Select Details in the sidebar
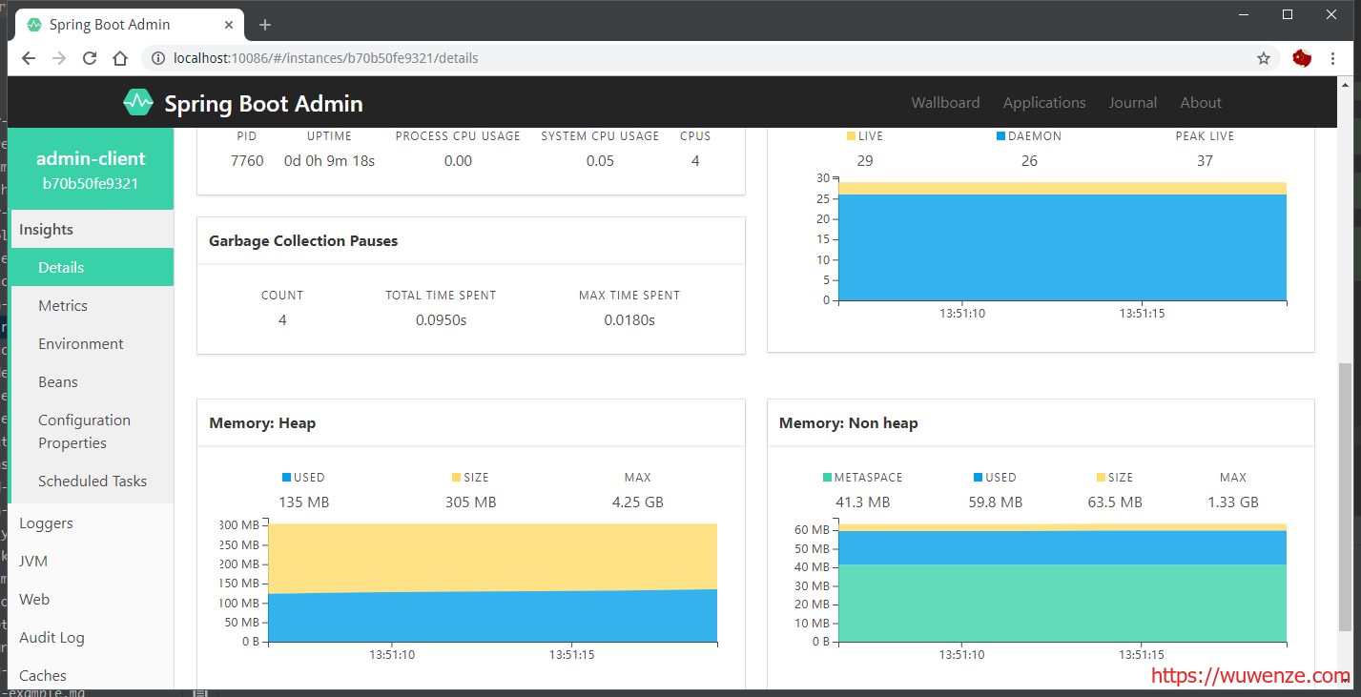This screenshot has height=697, width=1361. point(93,267)
